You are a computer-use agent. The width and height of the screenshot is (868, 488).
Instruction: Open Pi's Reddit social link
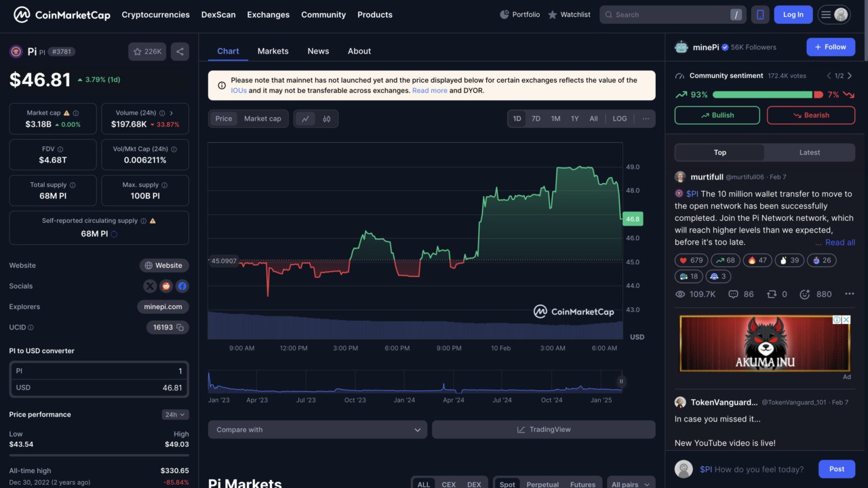166,286
